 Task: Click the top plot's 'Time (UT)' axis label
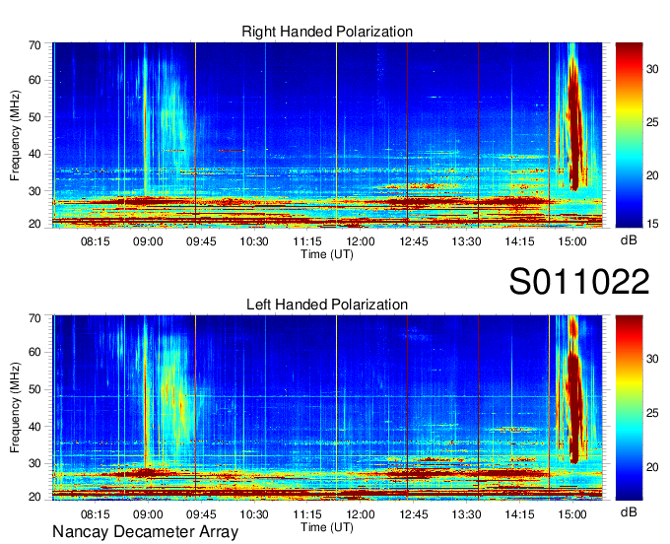327,254
